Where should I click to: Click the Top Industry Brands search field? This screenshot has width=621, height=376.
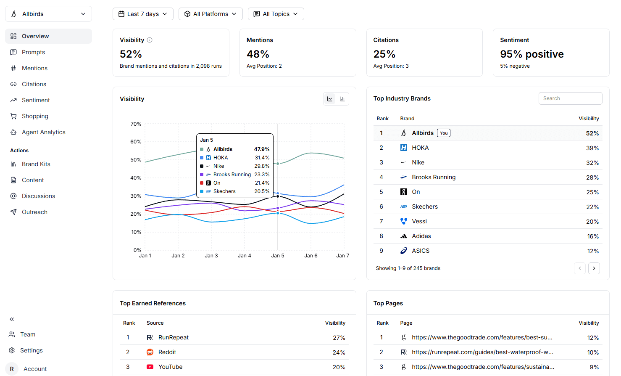coord(570,98)
